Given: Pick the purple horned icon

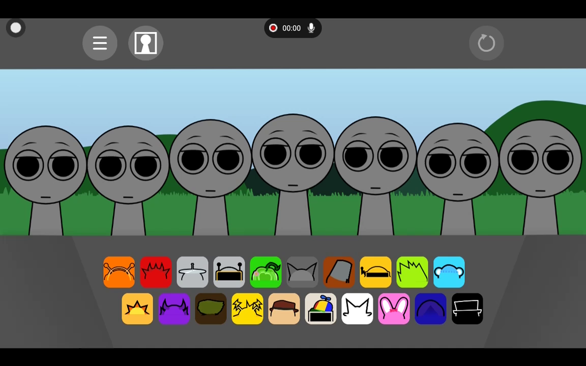Looking at the screenshot, I should tap(174, 309).
